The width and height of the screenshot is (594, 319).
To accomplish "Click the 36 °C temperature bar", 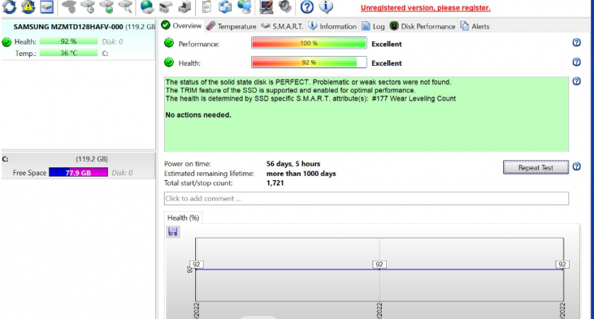I will 68,53.
